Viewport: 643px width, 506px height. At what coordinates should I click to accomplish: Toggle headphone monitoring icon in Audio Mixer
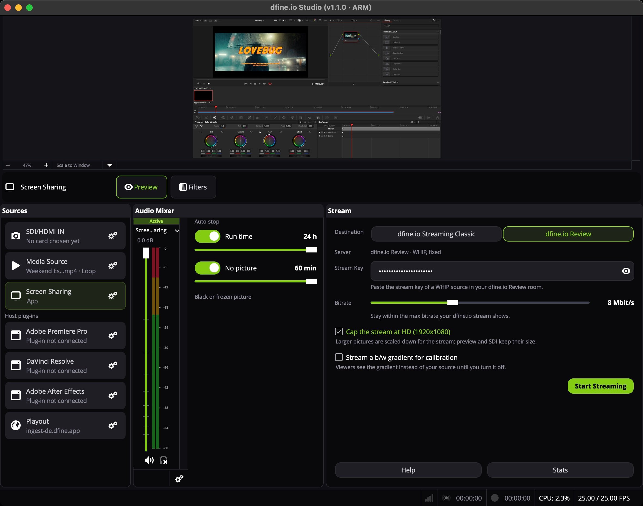pyautogui.click(x=163, y=460)
